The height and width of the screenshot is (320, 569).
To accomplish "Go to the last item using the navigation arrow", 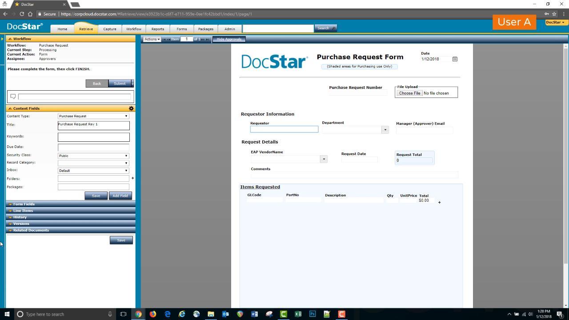I will tap(208, 39).
